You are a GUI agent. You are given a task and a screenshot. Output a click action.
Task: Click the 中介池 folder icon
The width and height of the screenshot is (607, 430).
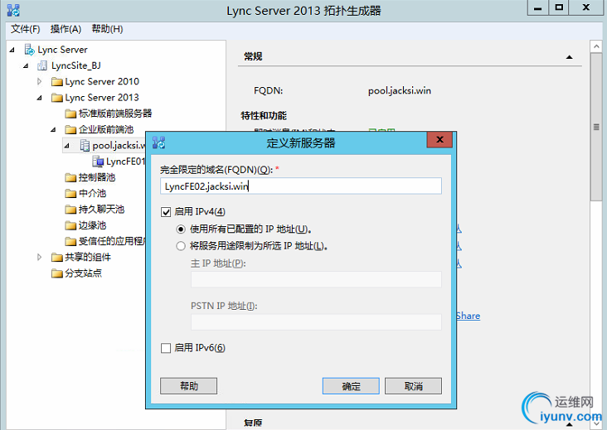click(x=70, y=193)
